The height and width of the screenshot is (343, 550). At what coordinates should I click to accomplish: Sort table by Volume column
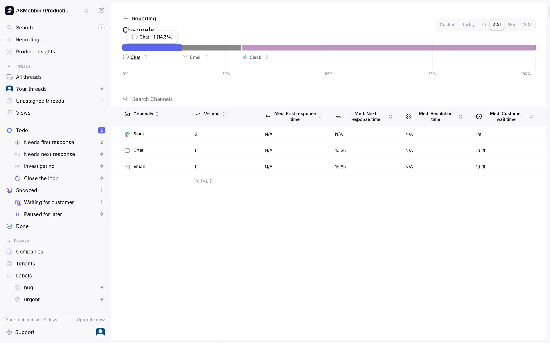(x=211, y=114)
